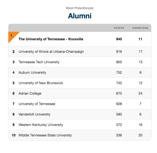
Task: Click the Alumni heading
Action: [x=80, y=16]
